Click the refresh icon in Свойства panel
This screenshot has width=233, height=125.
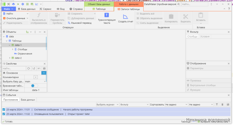29,68
